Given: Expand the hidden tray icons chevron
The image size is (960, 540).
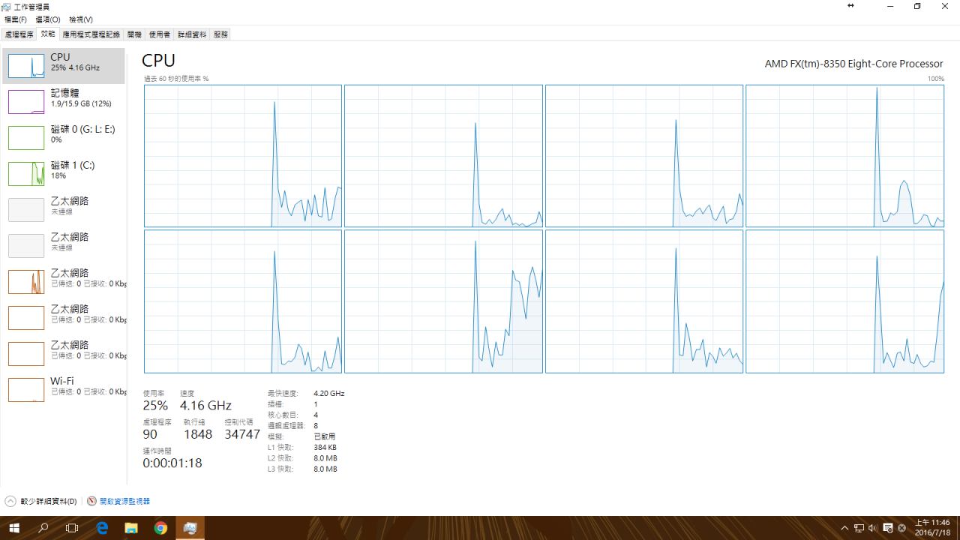Looking at the screenshot, I should [x=845, y=528].
